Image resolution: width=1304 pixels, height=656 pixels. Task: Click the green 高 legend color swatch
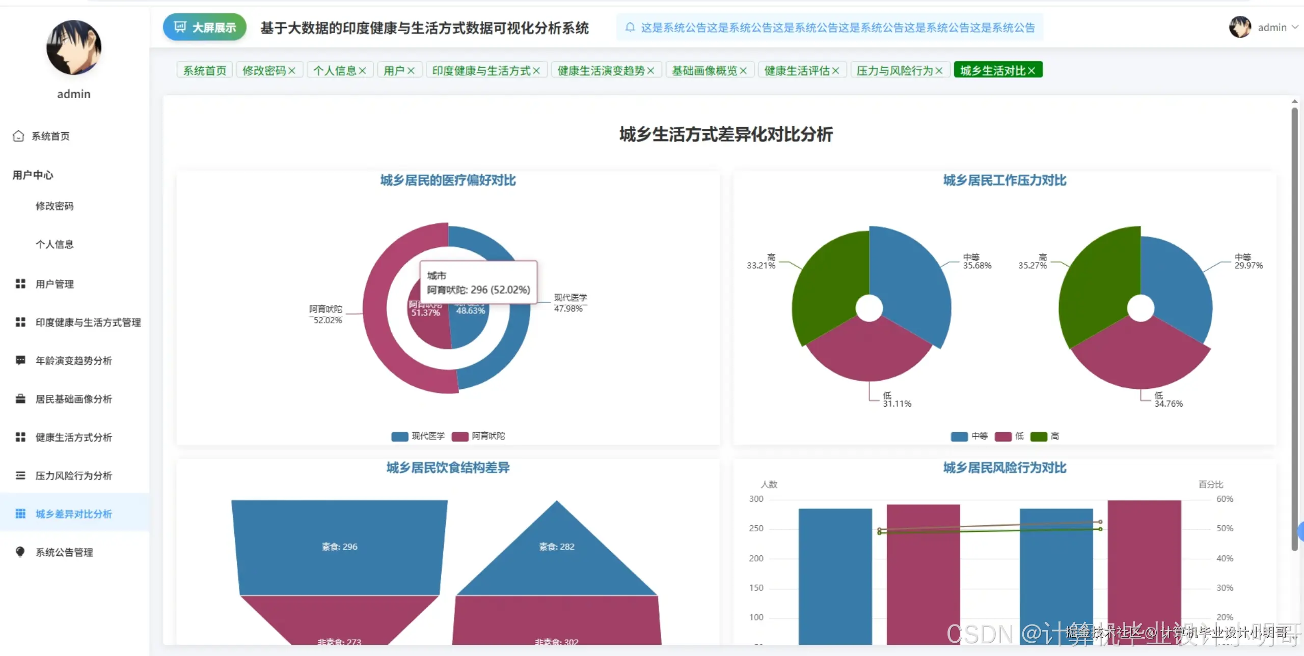(x=1038, y=436)
